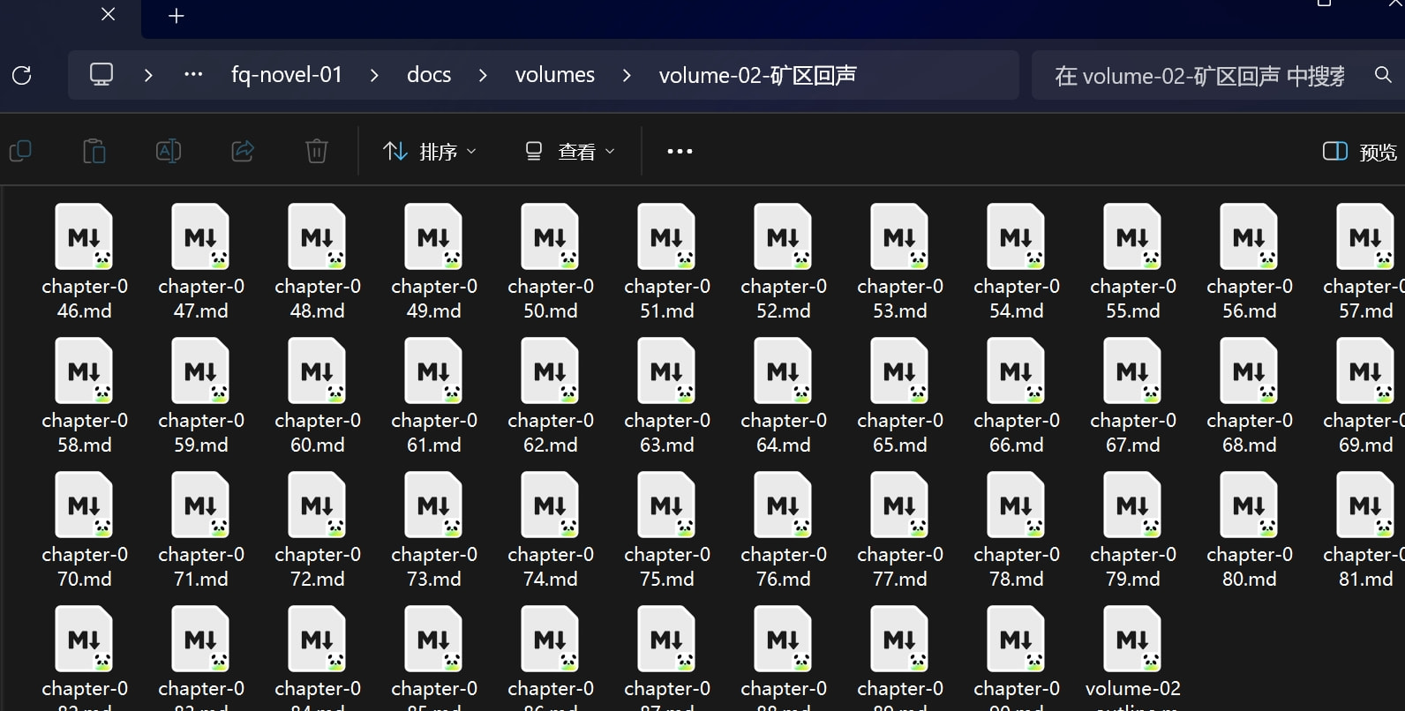This screenshot has height=711, width=1405.
Task: Toggle the 预览 preview pane
Action: point(1360,152)
